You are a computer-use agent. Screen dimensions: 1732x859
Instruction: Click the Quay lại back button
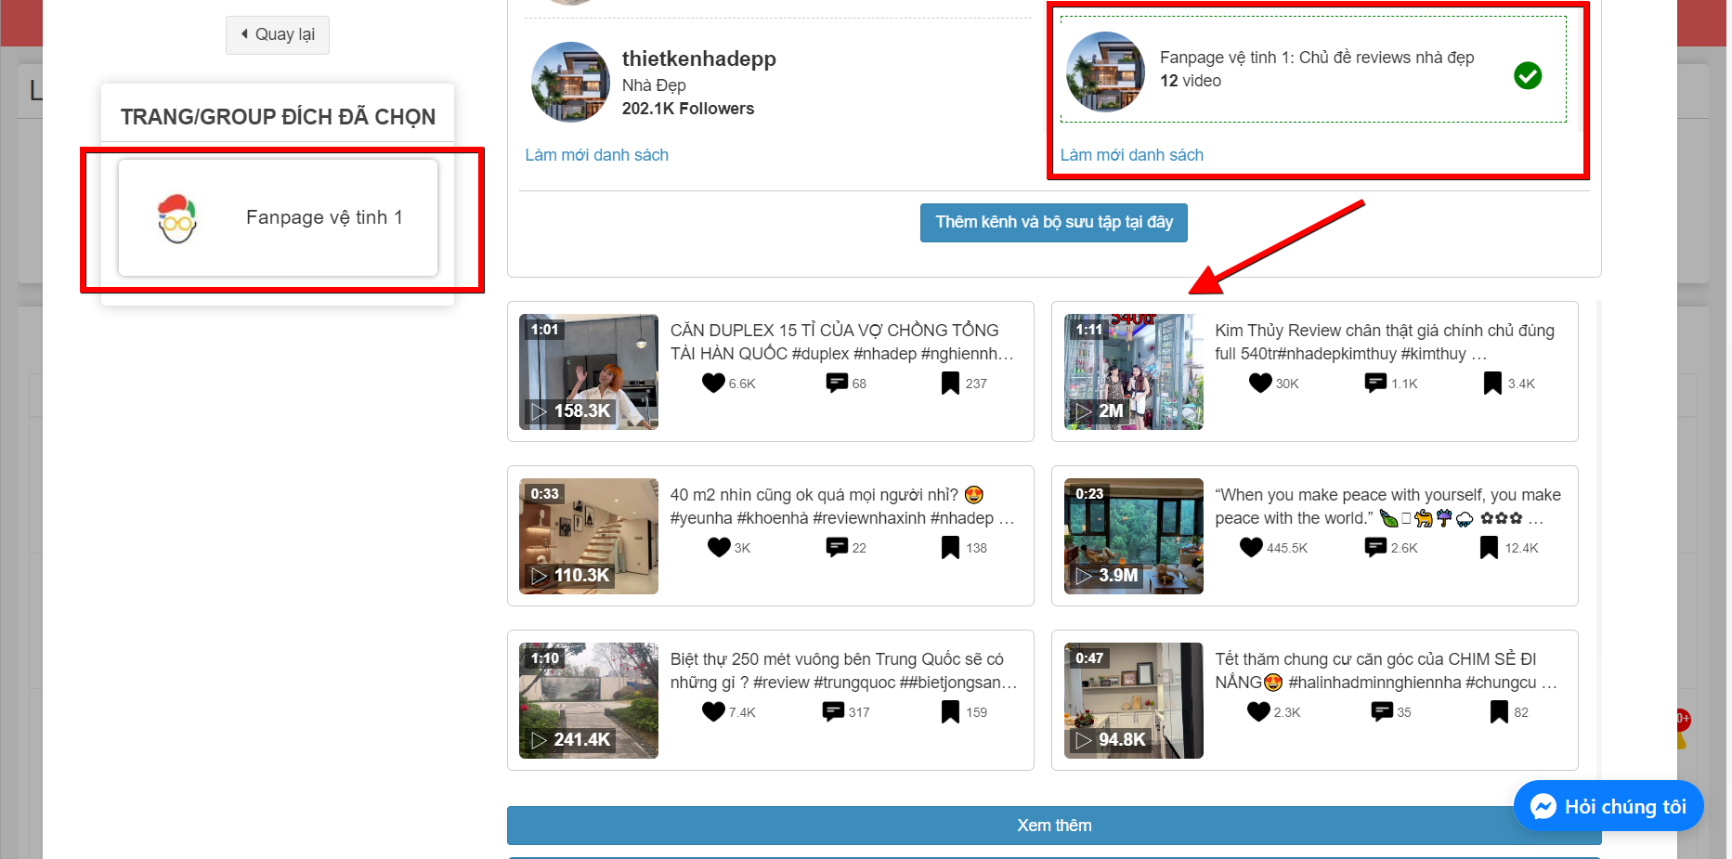(x=278, y=34)
